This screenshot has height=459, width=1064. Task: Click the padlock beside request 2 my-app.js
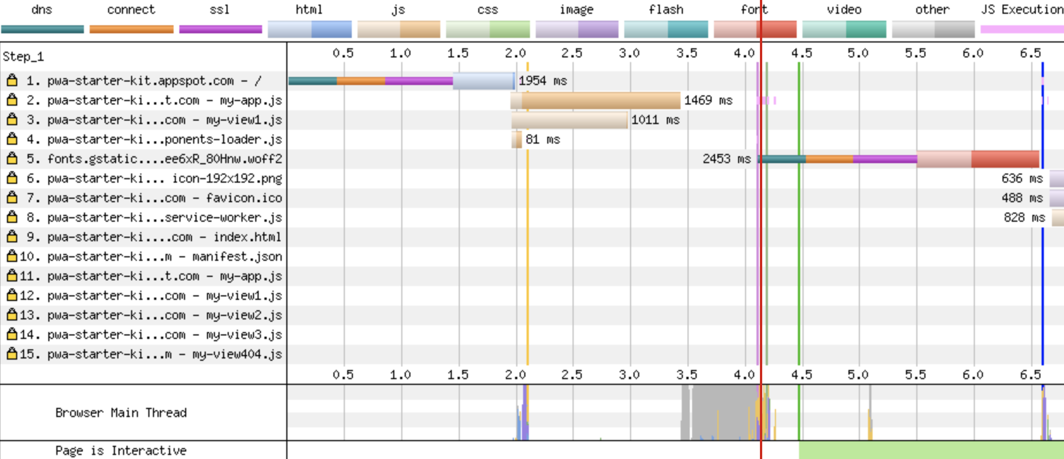(11, 99)
